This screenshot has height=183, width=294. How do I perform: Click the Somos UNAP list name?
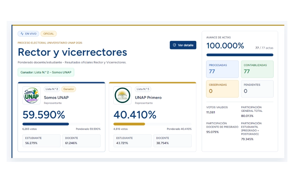click(56, 98)
